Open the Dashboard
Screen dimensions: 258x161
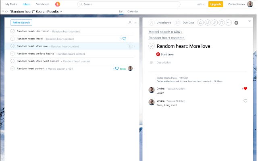click(42, 4)
